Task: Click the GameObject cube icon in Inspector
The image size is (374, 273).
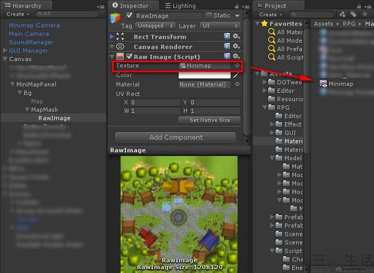Action: pyautogui.click(x=115, y=18)
